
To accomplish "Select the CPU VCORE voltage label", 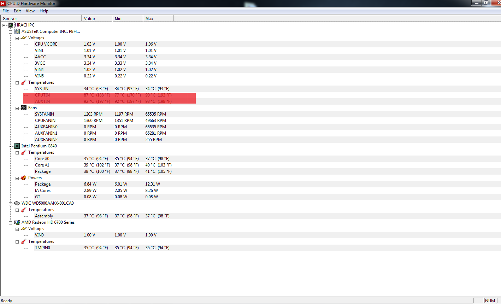I will tap(46, 44).
